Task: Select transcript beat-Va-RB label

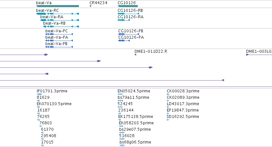Action: [x=54, y=23]
